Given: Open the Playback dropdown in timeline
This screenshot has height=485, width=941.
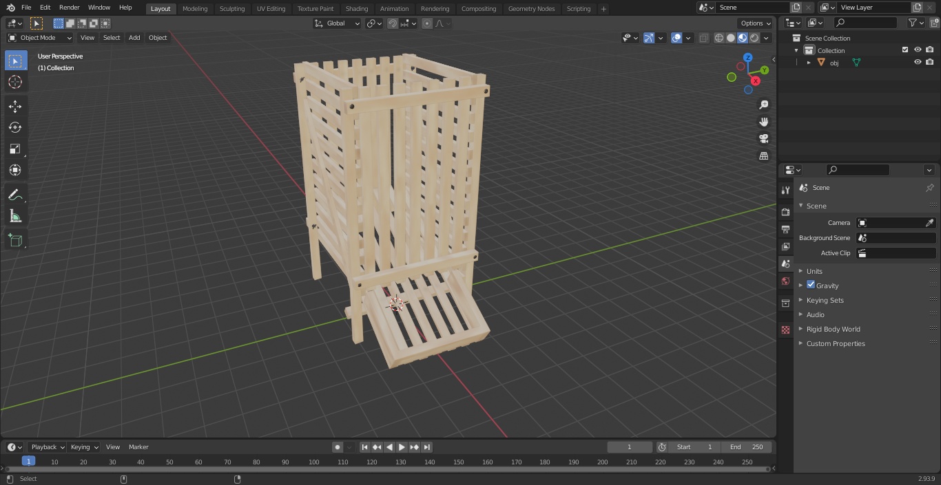Looking at the screenshot, I should [x=47, y=447].
